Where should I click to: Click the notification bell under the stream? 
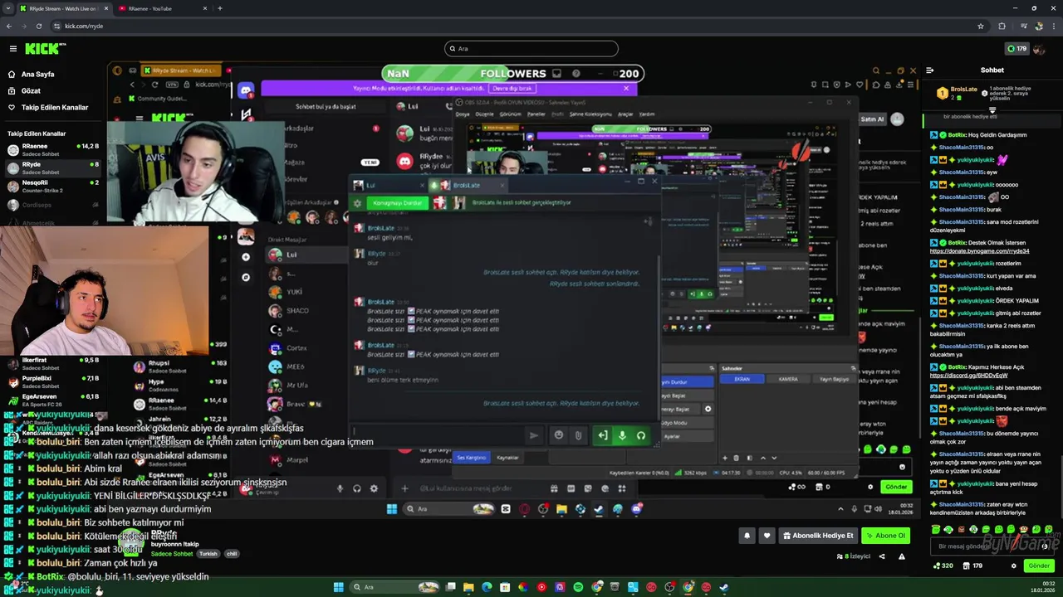tap(747, 536)
